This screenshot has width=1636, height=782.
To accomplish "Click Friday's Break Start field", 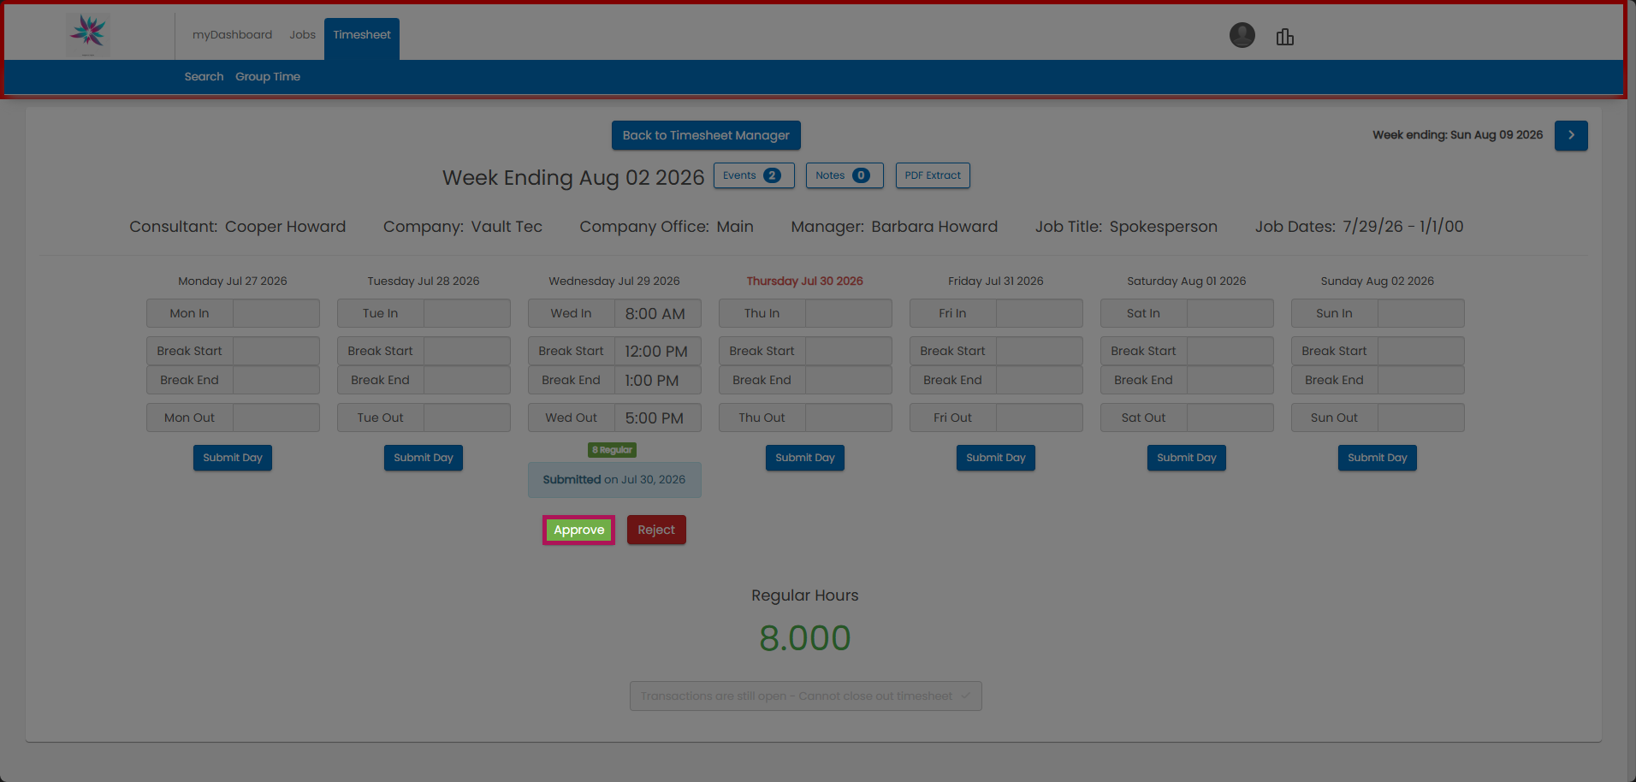I will click(1039, 351).
